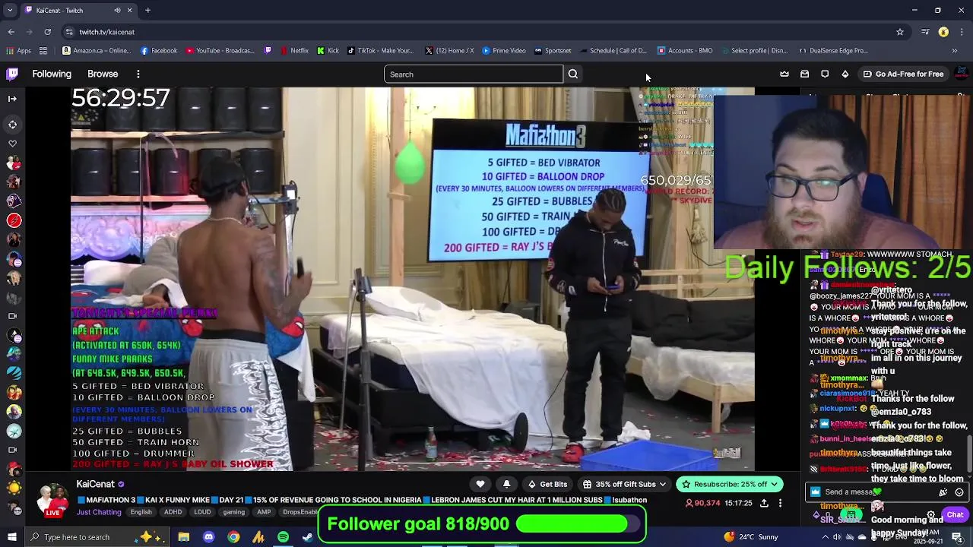Click the Just Chatting category link
Screen dimensions: 973x547
(x=99, y=512)
